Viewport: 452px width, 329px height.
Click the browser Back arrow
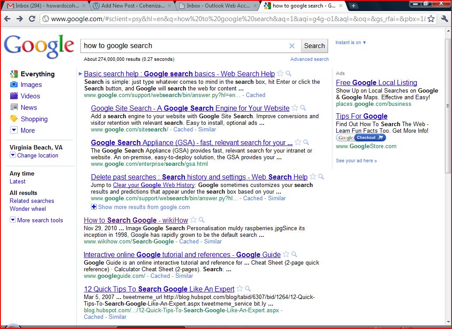8,19
